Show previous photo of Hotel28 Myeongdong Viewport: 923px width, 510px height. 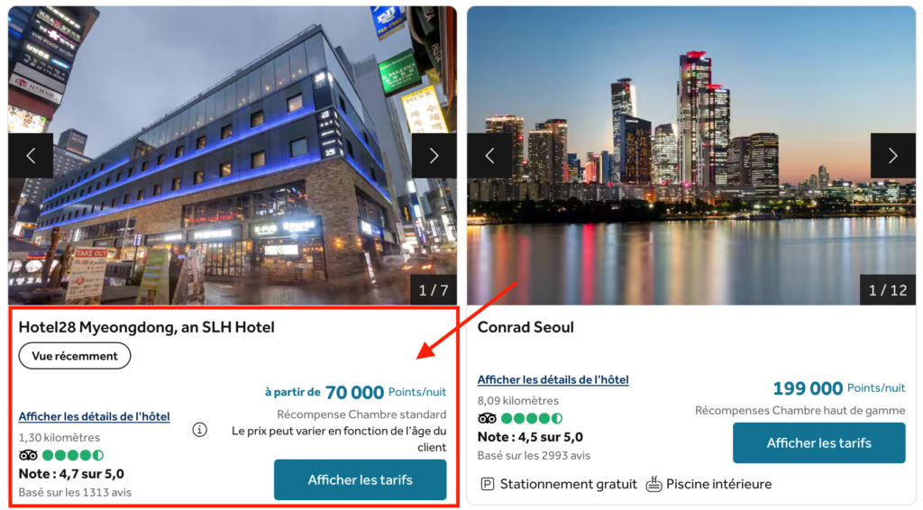pyautogui.click(x=31, y=156)
